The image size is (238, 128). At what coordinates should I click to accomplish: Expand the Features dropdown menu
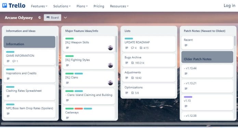(39, 6)
